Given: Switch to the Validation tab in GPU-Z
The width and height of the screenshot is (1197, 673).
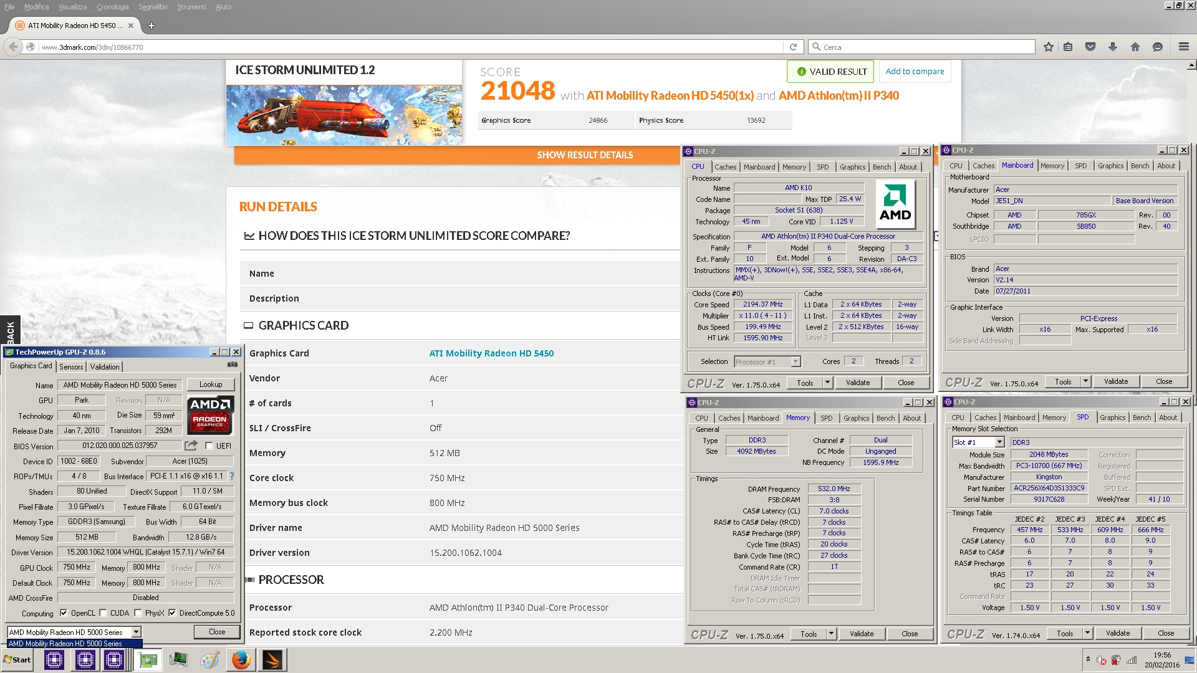Looking at the screenshot, I should [x=105, y=367].
